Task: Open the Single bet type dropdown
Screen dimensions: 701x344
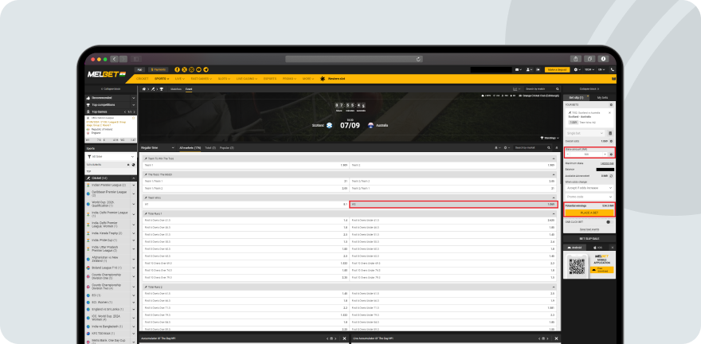Action: (585, 133)
